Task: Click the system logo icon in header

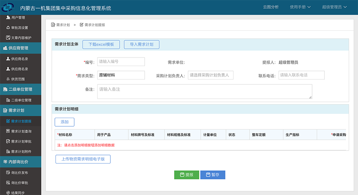Action: point(8,7)
